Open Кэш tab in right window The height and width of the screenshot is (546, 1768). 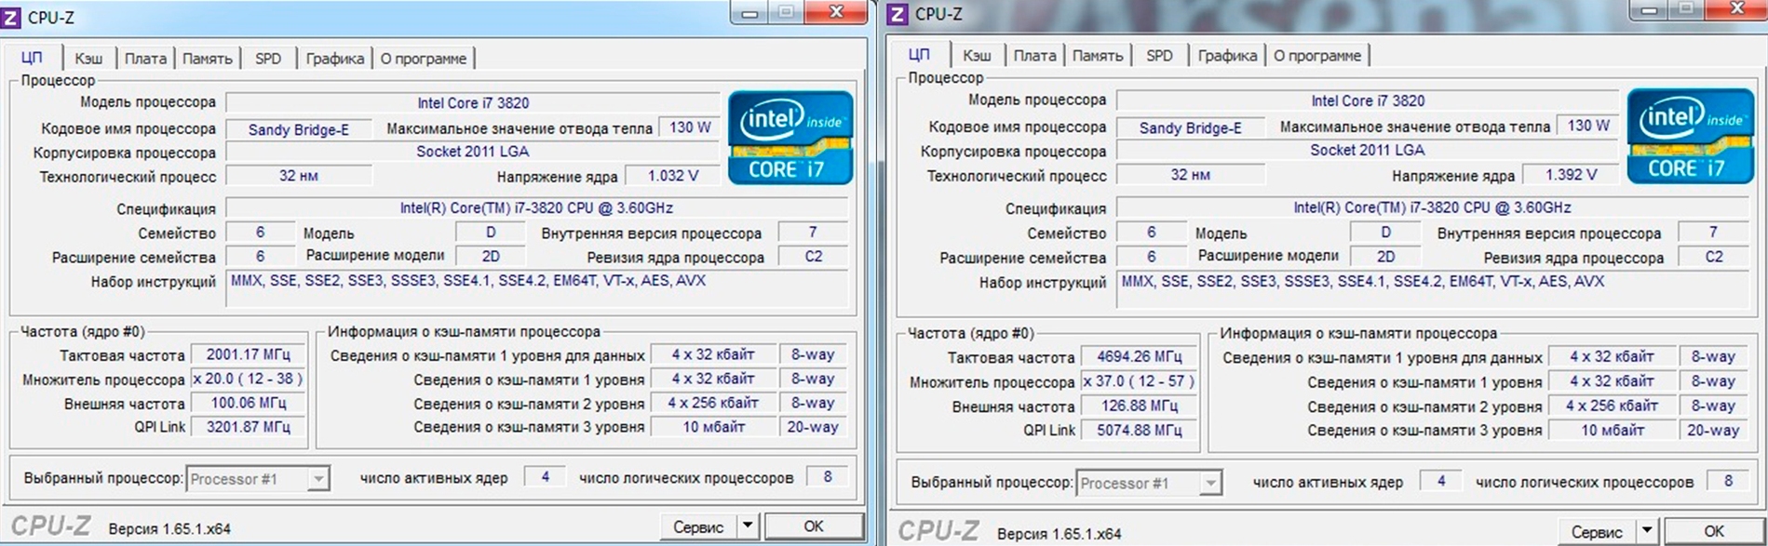click(x=977, y=56)
